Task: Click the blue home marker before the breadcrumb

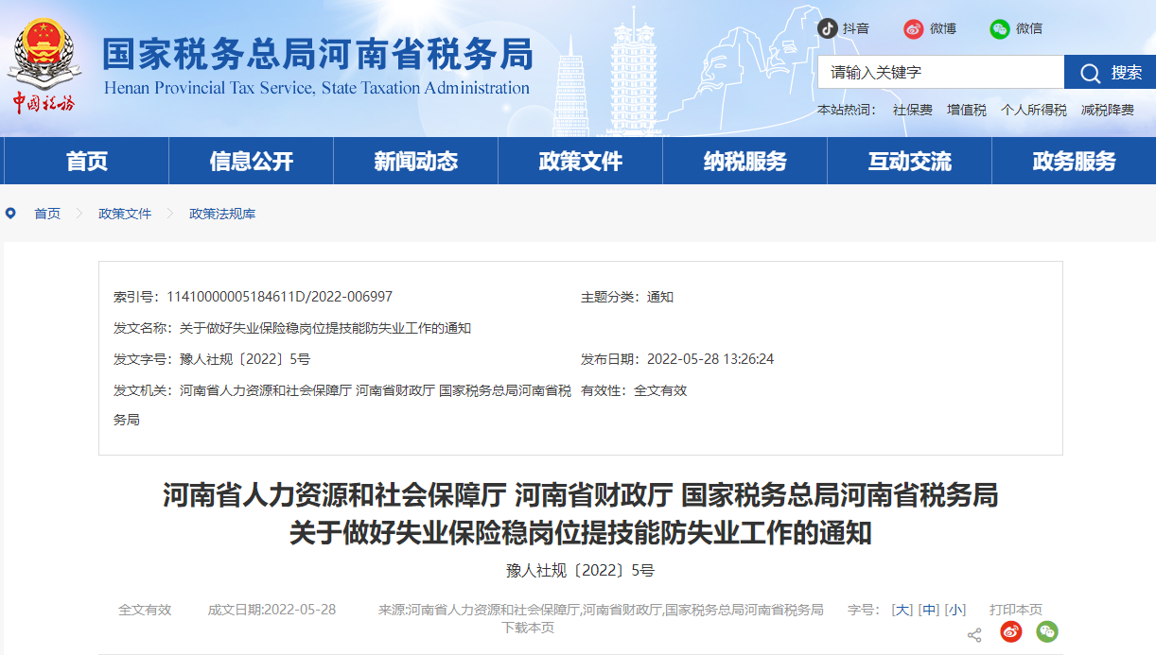Action: pos(10,214)
